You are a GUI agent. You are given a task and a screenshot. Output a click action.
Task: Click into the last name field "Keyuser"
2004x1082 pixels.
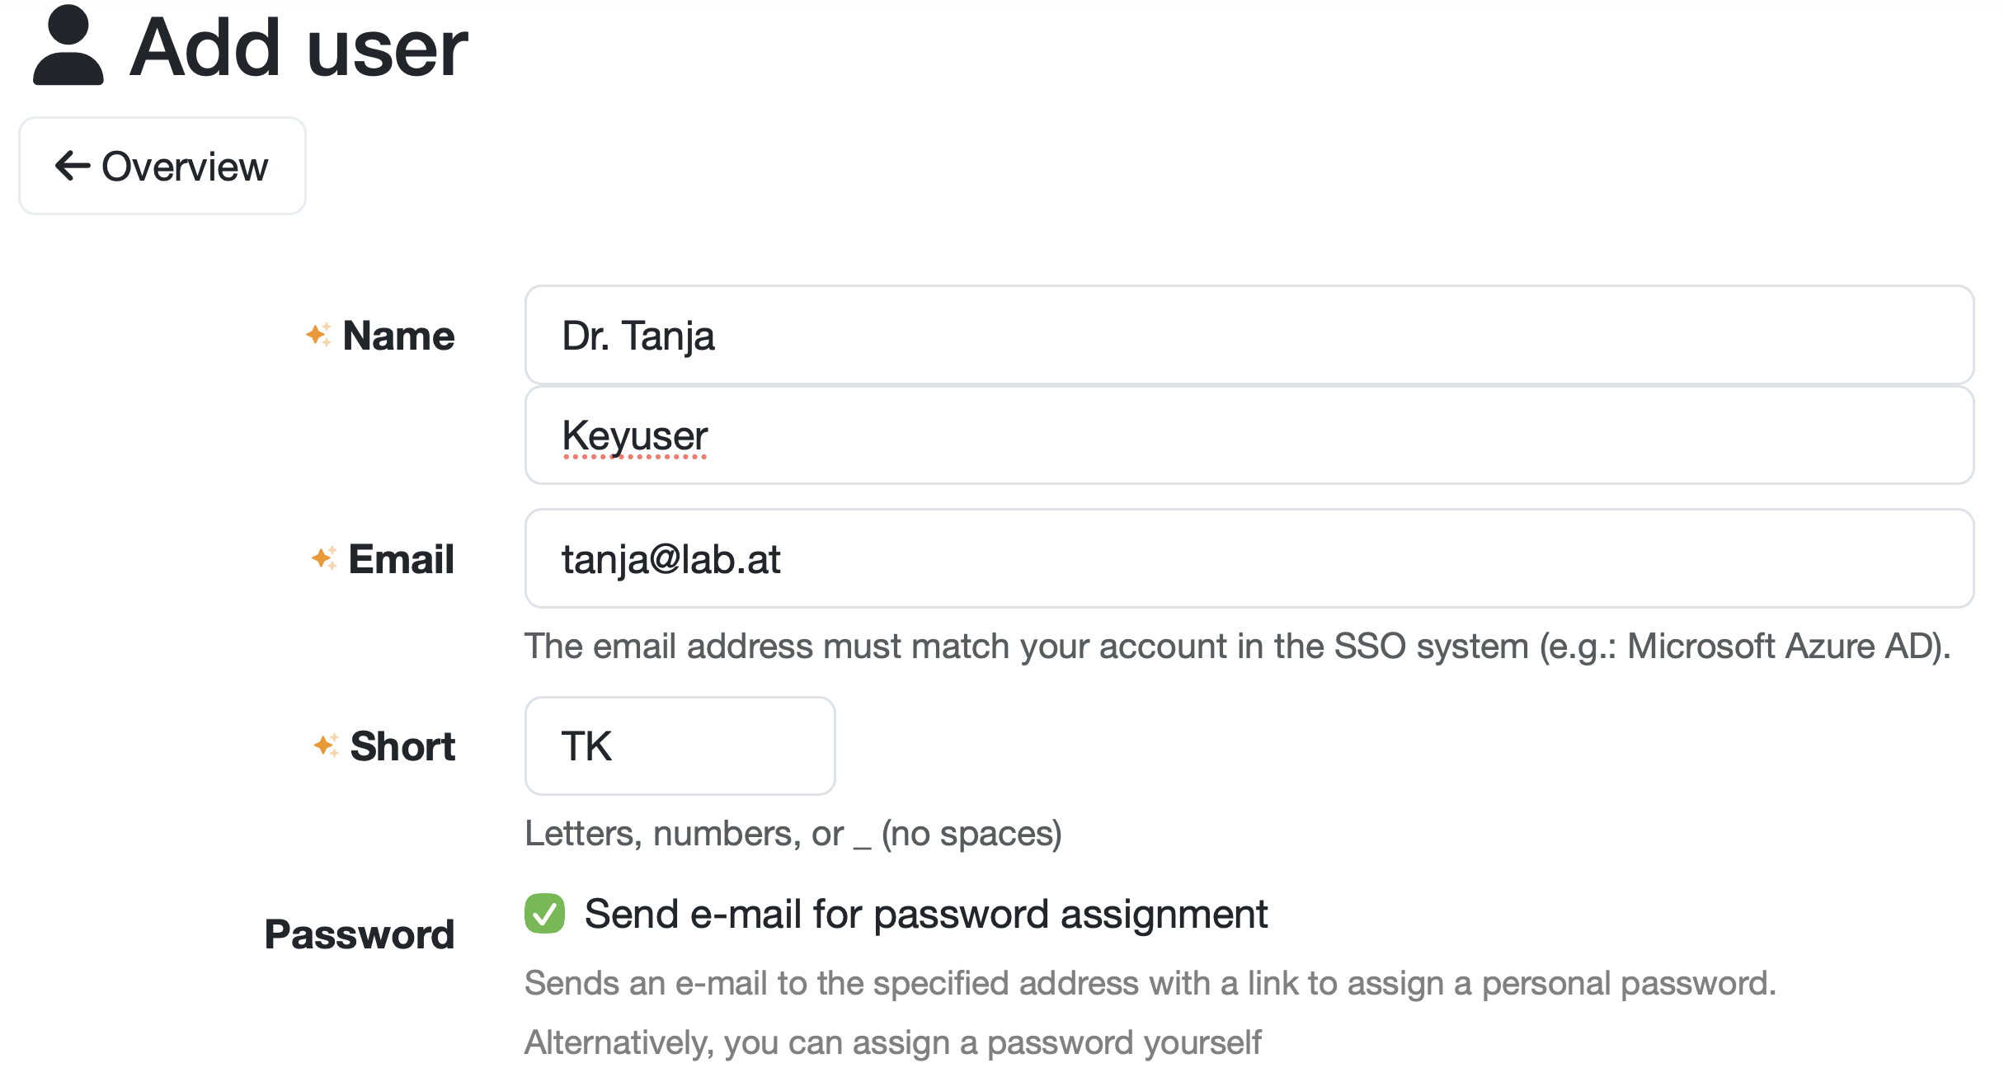1249,435
